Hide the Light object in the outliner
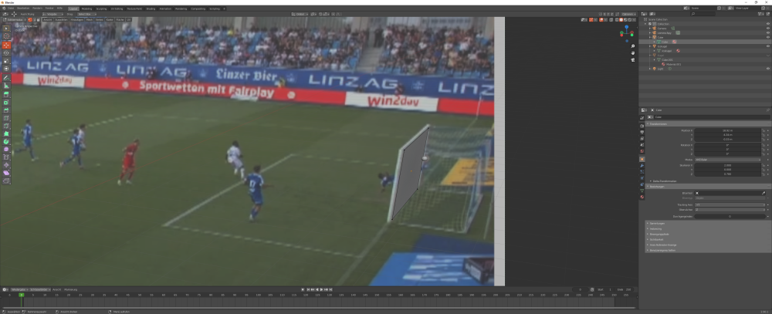772x314 pixels. [767, 69]
